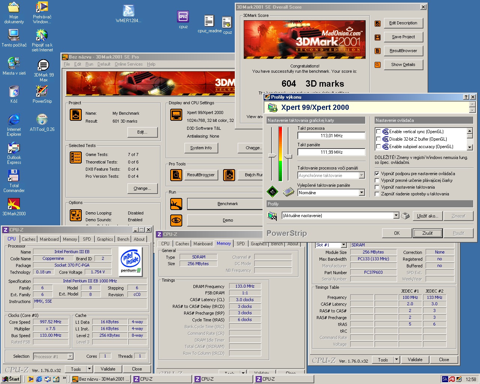Uncheck Vypnúť podporu pre nastavenie ovládača
Image resolution: width=480 pixels, height=384 pixels.
click(x=377, y=174)
